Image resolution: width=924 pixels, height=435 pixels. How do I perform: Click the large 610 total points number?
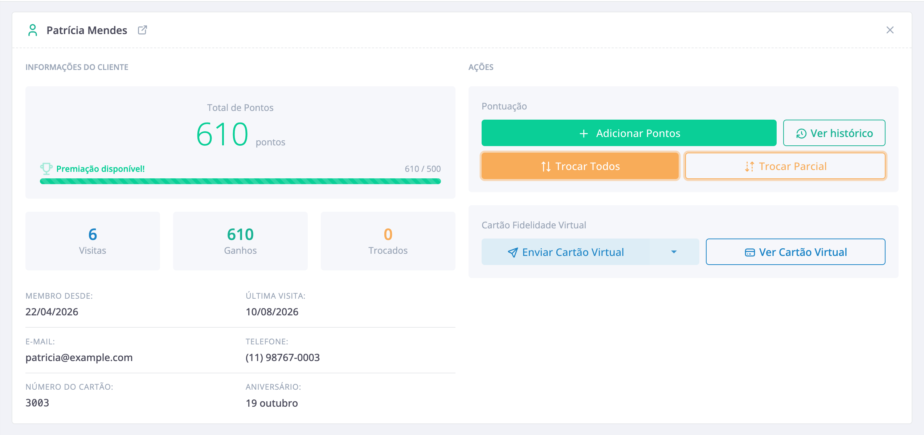pyautogui.click(x=222, y=134)
